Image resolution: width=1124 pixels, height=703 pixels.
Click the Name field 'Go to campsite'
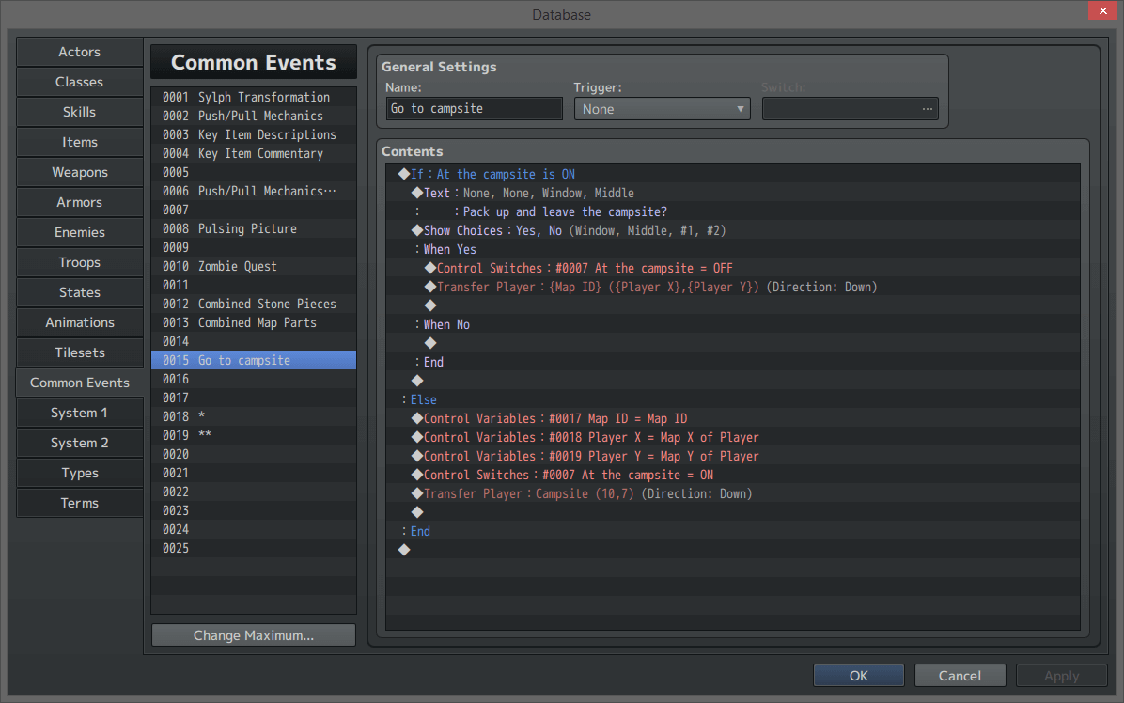click(474, 109)
